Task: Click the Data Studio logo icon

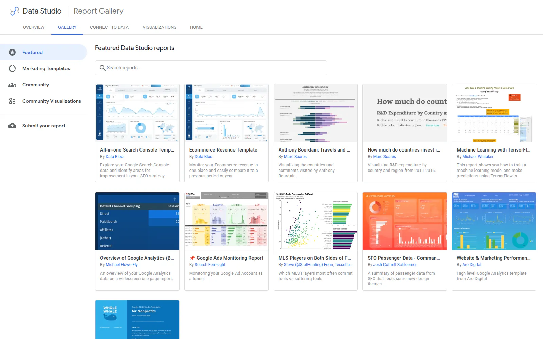Action: click(14, 11)
